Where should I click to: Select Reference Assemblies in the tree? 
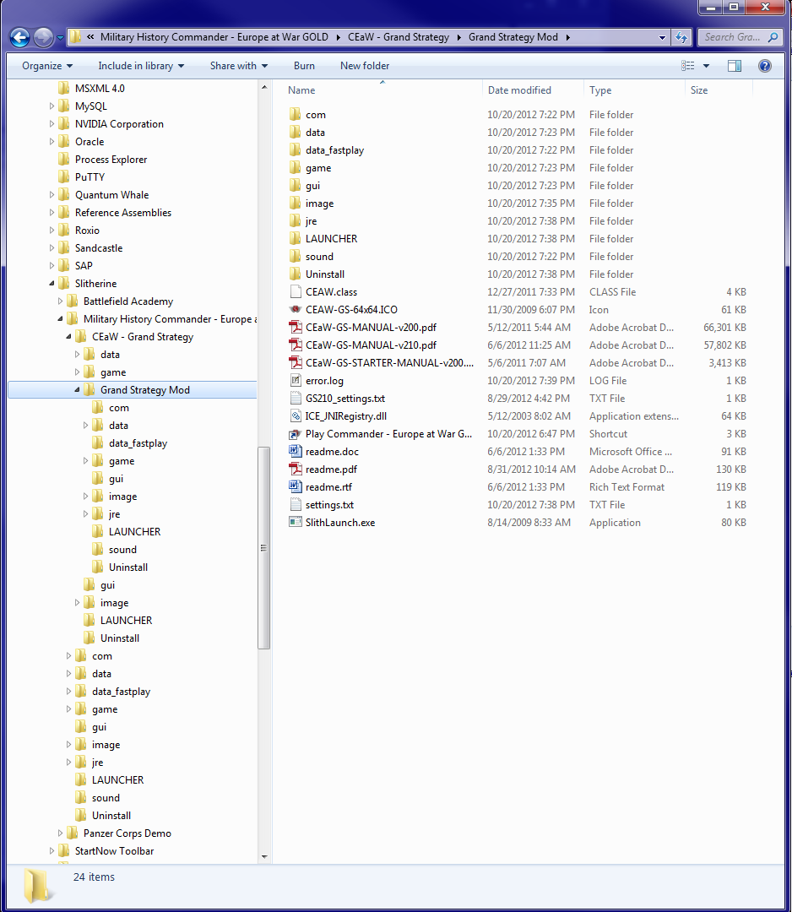(122, 212)
